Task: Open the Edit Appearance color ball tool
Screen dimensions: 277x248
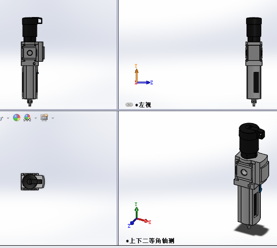Action: click(x=17, y=118)
